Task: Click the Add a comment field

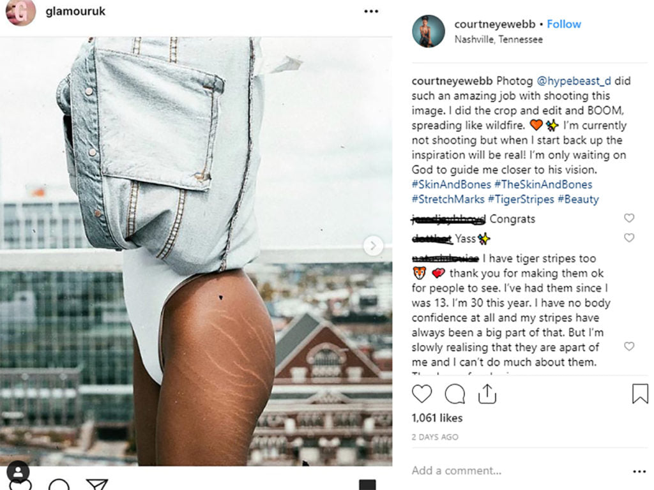Action: tap(511, 471)
